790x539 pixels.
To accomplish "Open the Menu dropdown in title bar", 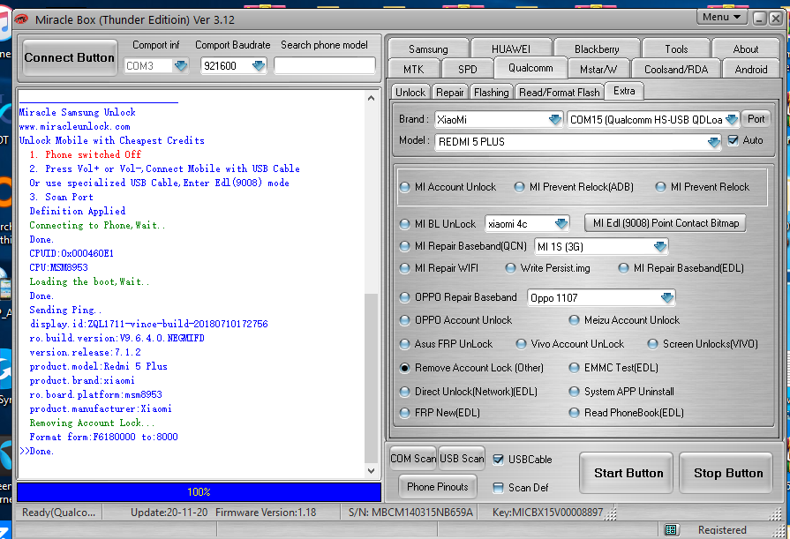I will click(721, 17).
